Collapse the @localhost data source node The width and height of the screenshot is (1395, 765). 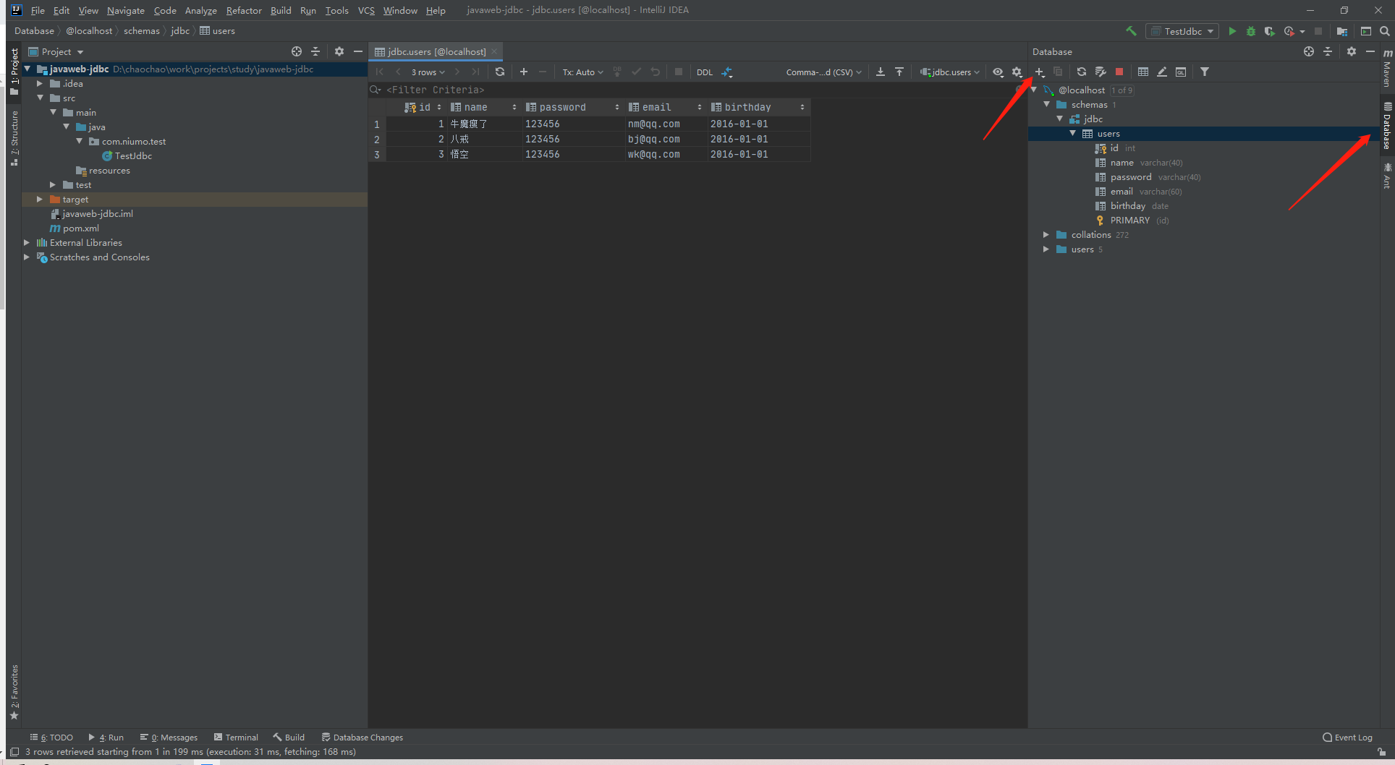(1034, 90)
